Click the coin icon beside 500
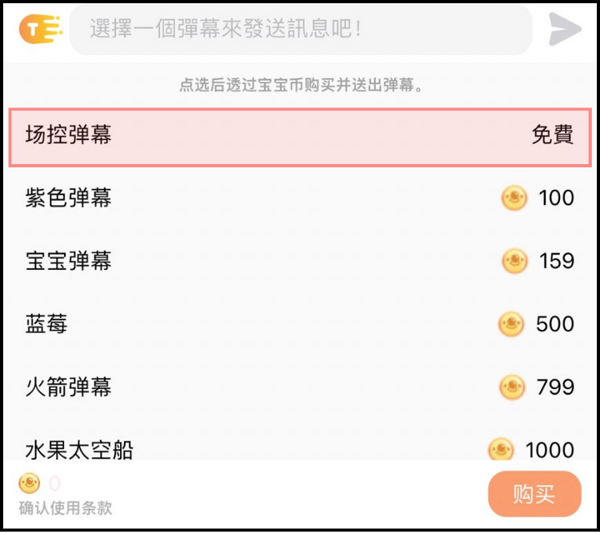Image resolution: width=600 pixels, height=534 pixels. pos(511,324)
